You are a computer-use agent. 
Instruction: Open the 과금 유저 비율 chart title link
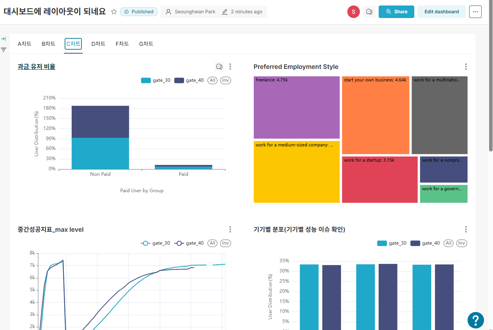[36, 67]
